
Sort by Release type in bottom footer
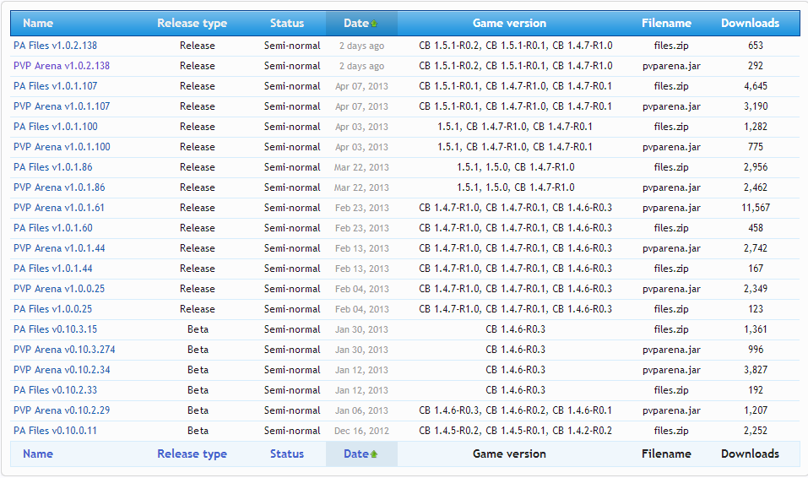pyautogui.click(x=193, y=454)
